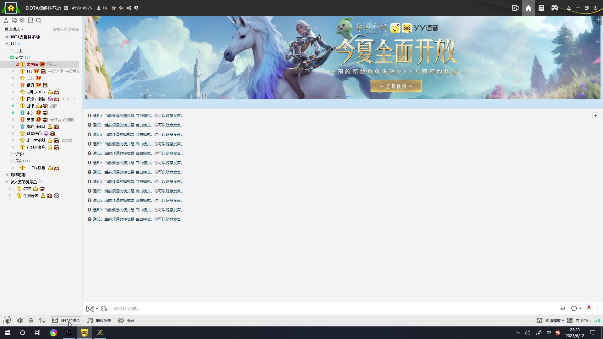Click the channel ID 1459910925 in title bar
Image resolution: width=603 pixels, height=339 pixels.
tap(81, 8)
